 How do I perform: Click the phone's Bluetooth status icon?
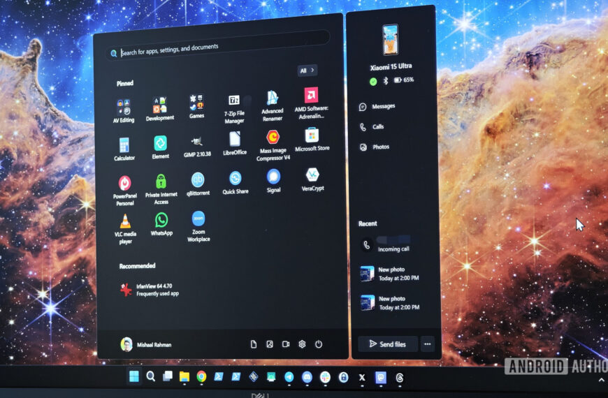[386, 80]
